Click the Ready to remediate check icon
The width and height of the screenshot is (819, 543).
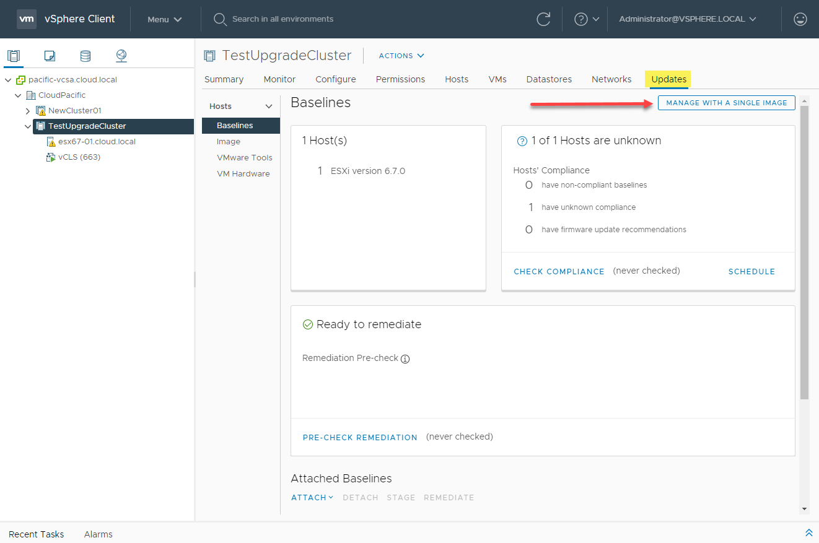(307, 324)
